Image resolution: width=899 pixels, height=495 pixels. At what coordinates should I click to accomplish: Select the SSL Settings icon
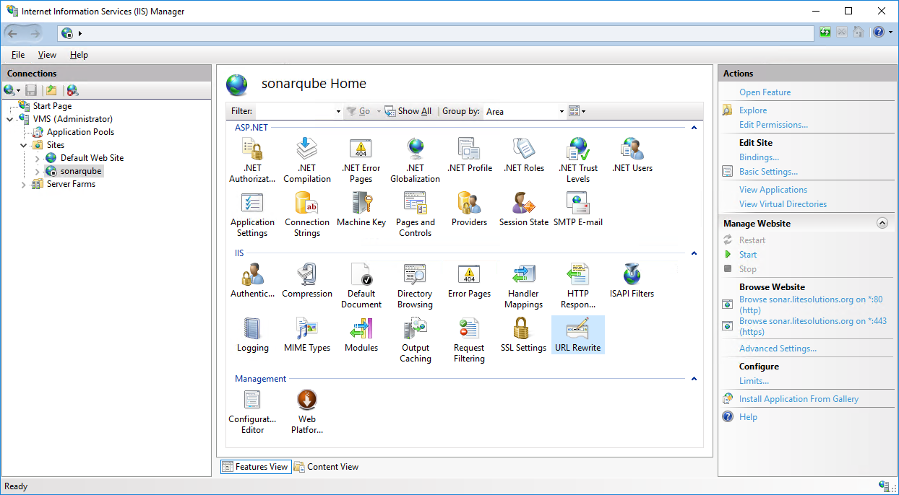pos(524,335)
